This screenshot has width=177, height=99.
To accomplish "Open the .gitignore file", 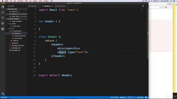I will click(x=15, y=43).
